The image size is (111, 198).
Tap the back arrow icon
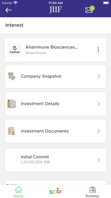(x=8, y=10)
